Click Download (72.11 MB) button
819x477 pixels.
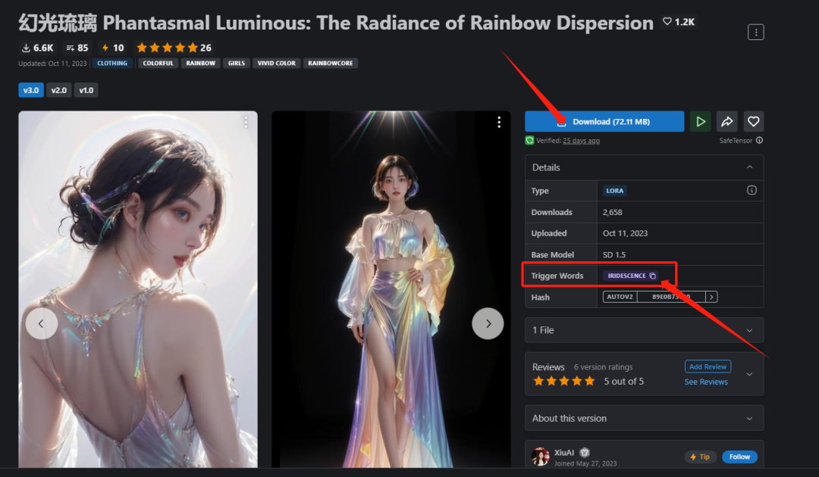(x=604, y=121)
